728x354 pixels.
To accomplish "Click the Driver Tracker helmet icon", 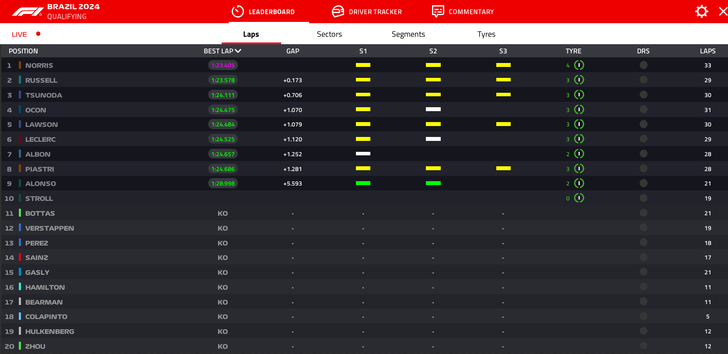I will click(x=338, y=11).
